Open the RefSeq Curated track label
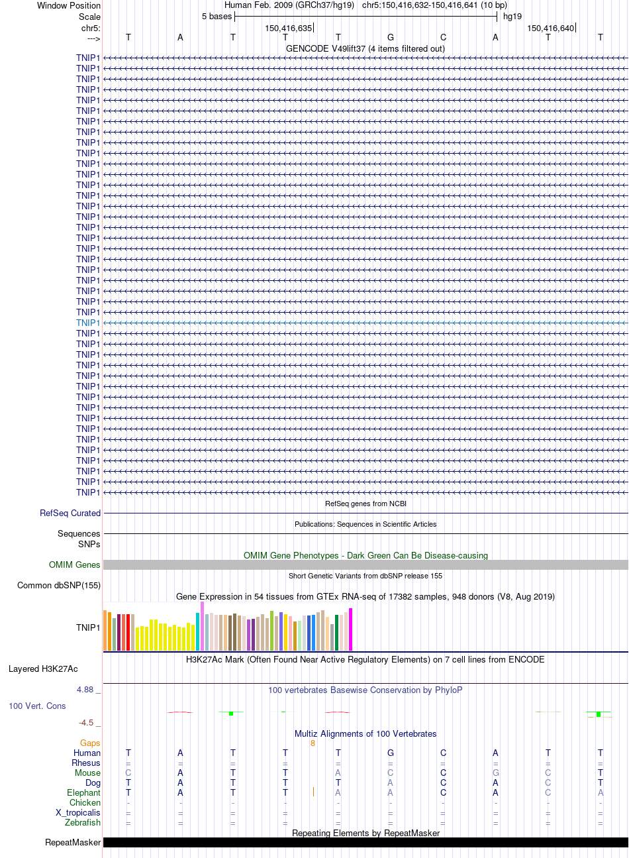 [x=70, y=513]
